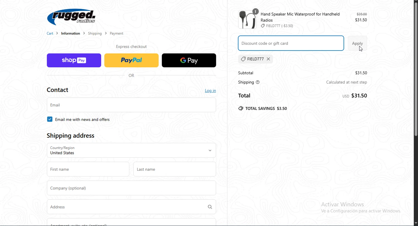Click the Apply discount button
This screenshot has height=226, width=418.
coord(357,43)
